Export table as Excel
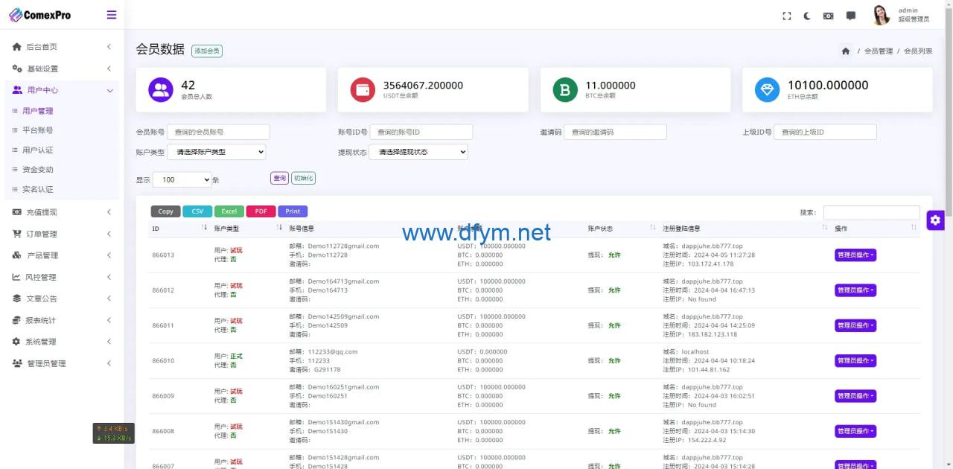 point(229,211)
